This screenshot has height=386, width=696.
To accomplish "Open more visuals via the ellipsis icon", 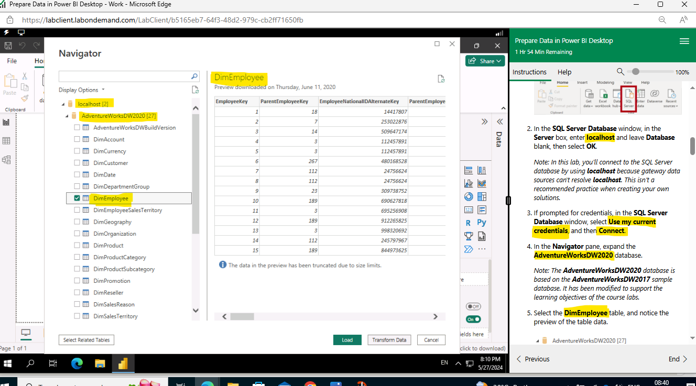I will coord(482,249).
